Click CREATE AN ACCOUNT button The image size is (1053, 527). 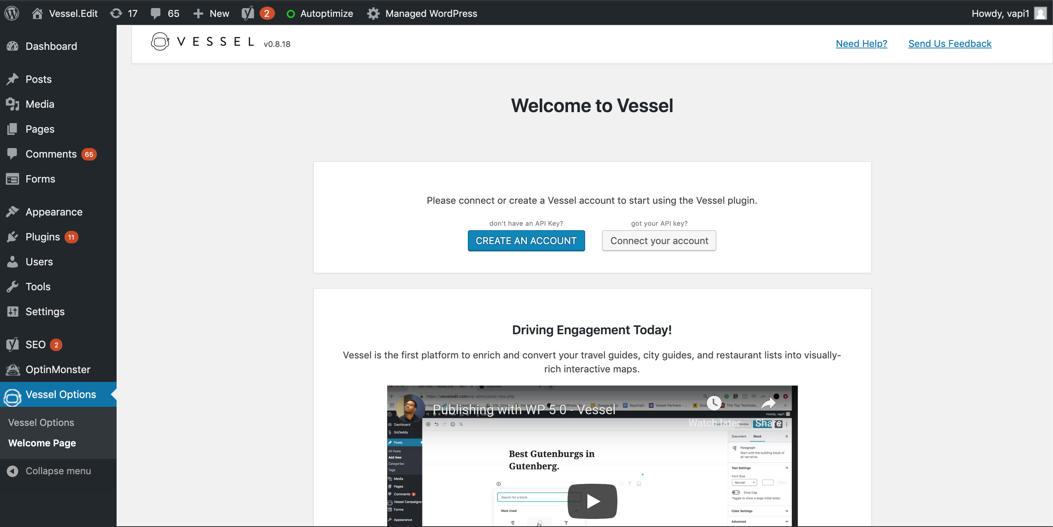click(x=526, y=241)
